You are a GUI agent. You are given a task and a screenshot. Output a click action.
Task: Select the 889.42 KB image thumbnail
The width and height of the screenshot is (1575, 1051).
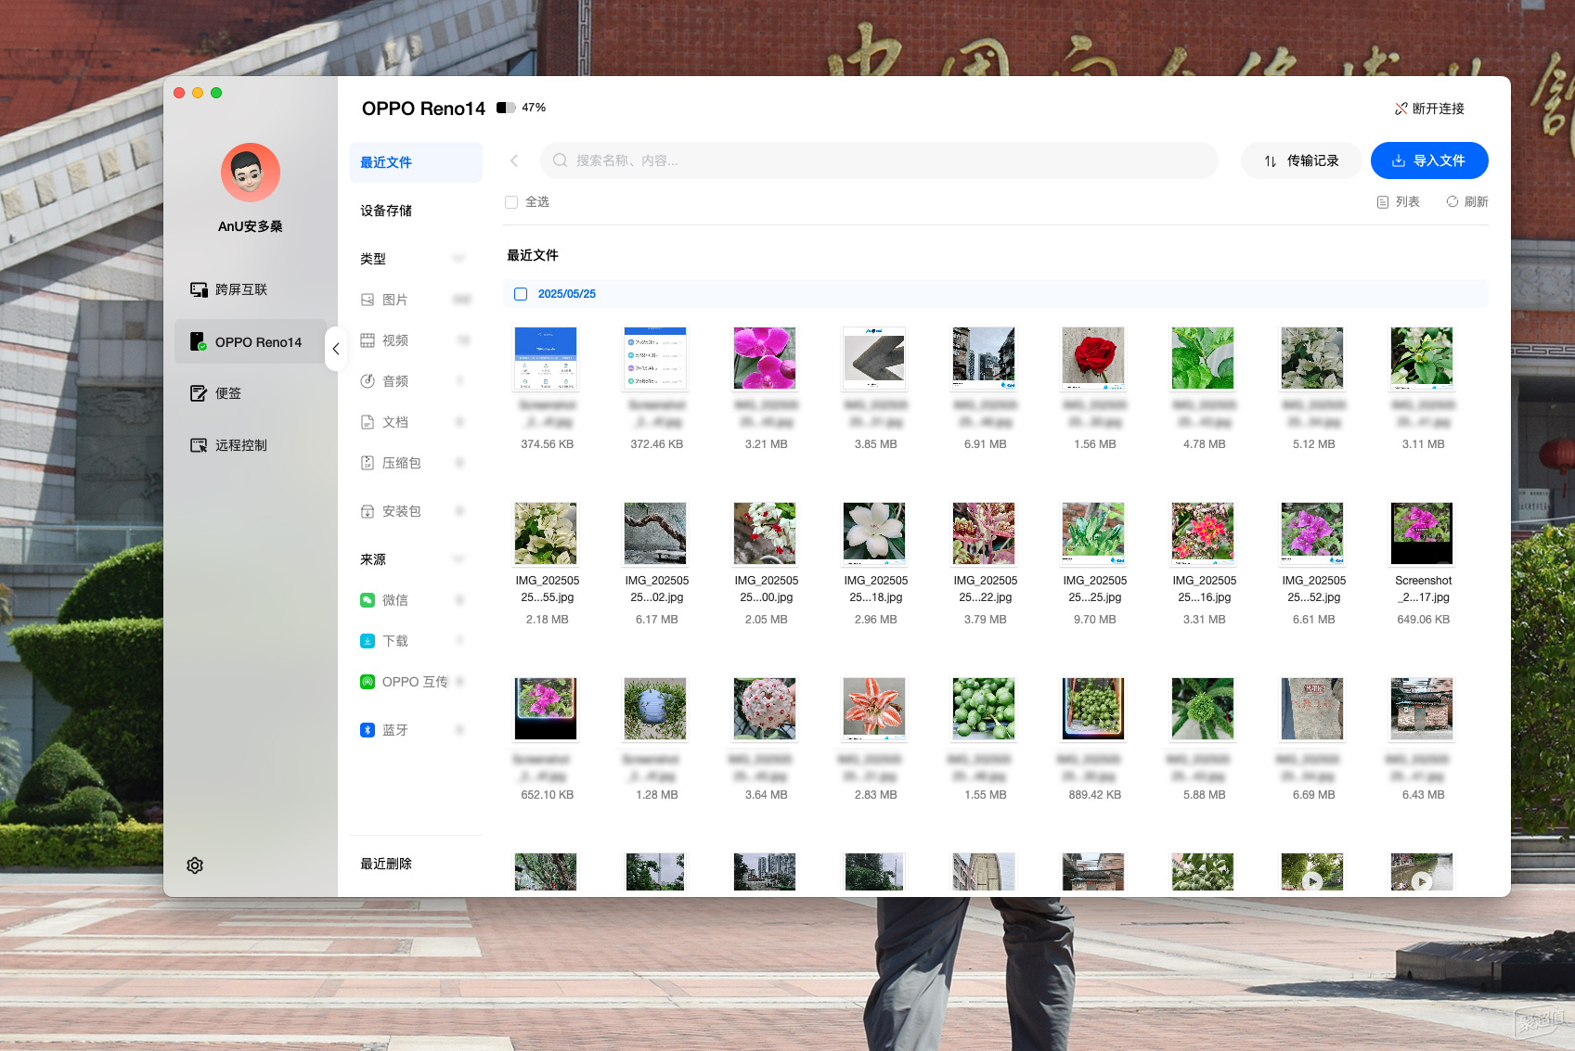1093,709
